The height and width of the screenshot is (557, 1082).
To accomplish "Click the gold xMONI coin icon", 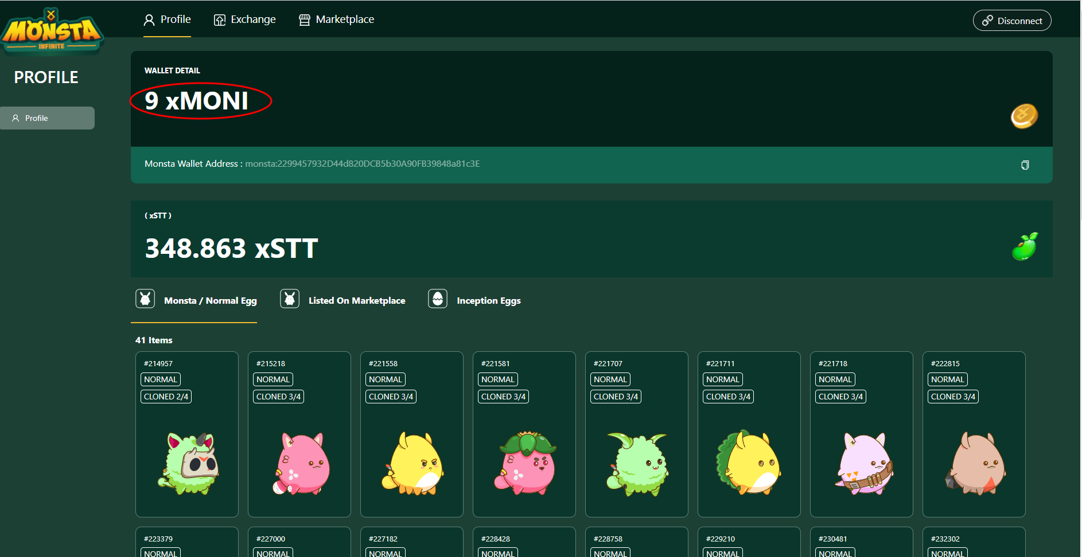I will 1024,116.
